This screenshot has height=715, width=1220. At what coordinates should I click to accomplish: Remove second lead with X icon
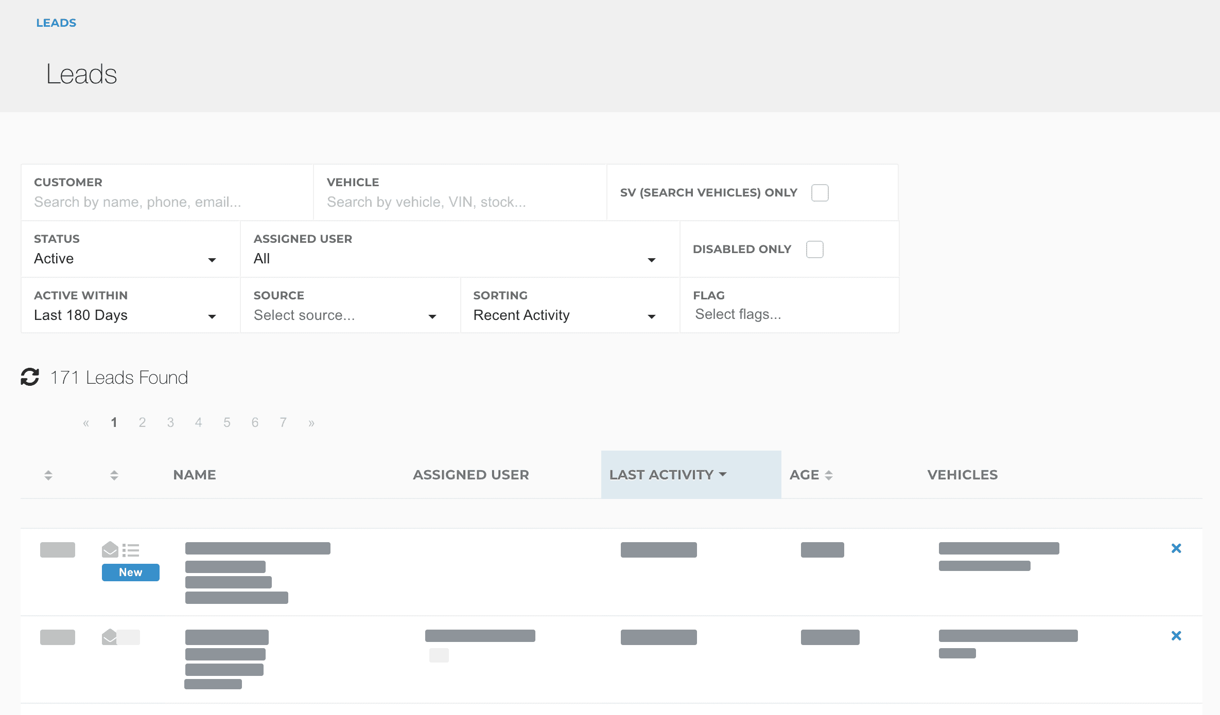(1176, 636)
